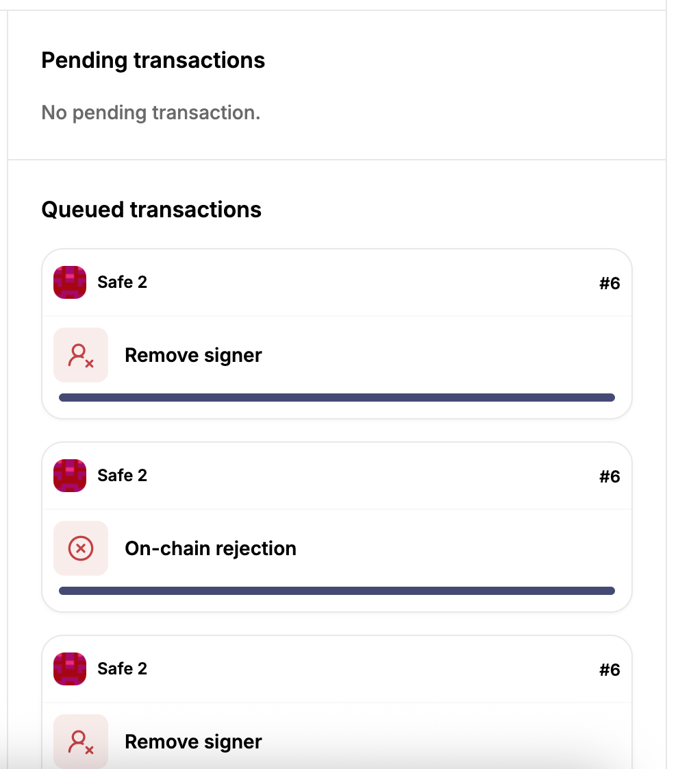
Task: Click the Safe 2 name in the On-chain rejection card
Action: pyautogui.click(x=122, y=476)
